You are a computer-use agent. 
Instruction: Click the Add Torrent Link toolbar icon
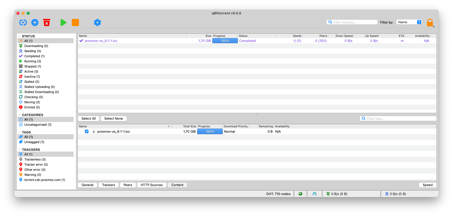[23, 22]
